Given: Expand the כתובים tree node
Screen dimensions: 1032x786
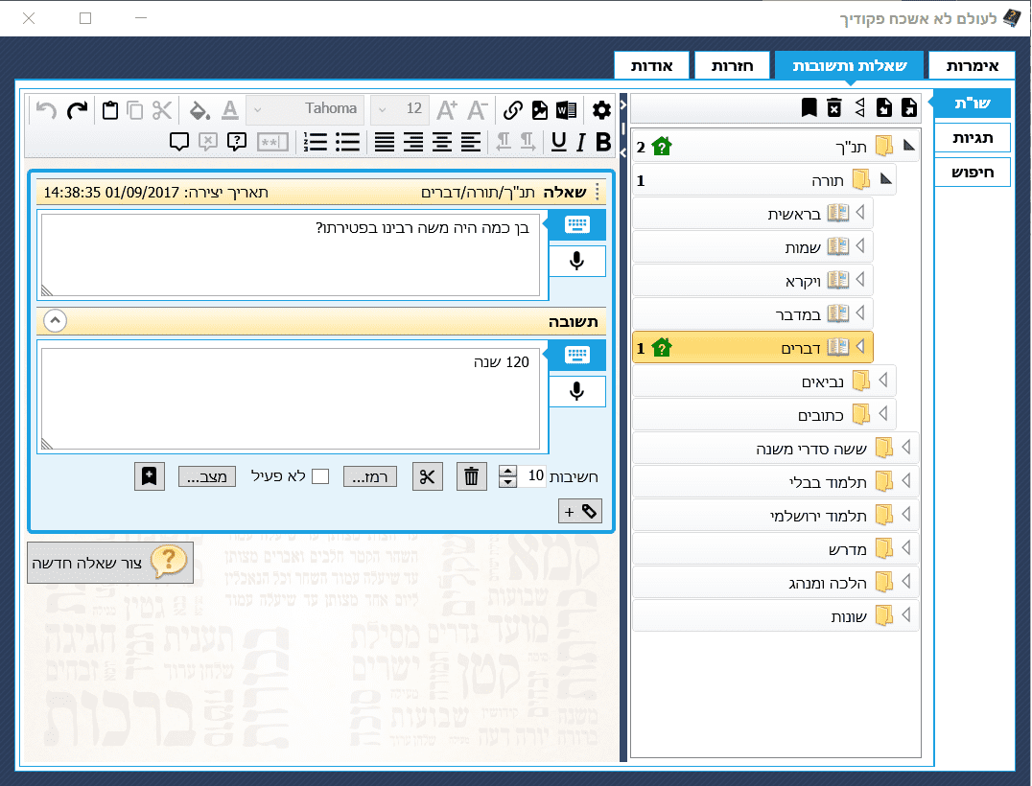Looking at the screenshot, I should 884,413.
